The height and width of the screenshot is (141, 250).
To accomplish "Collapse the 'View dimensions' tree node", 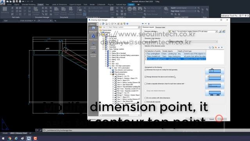I will pos(111,74).
